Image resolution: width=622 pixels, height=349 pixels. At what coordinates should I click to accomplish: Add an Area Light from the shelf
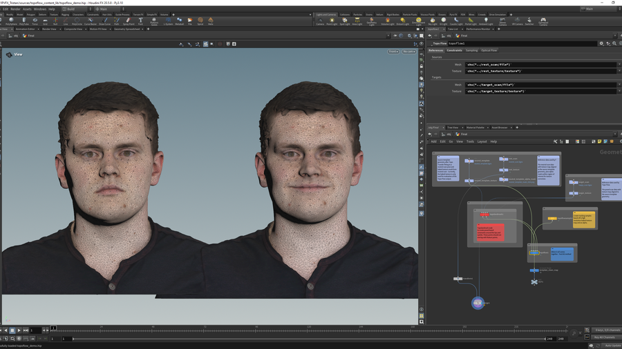tap(357, 21)
